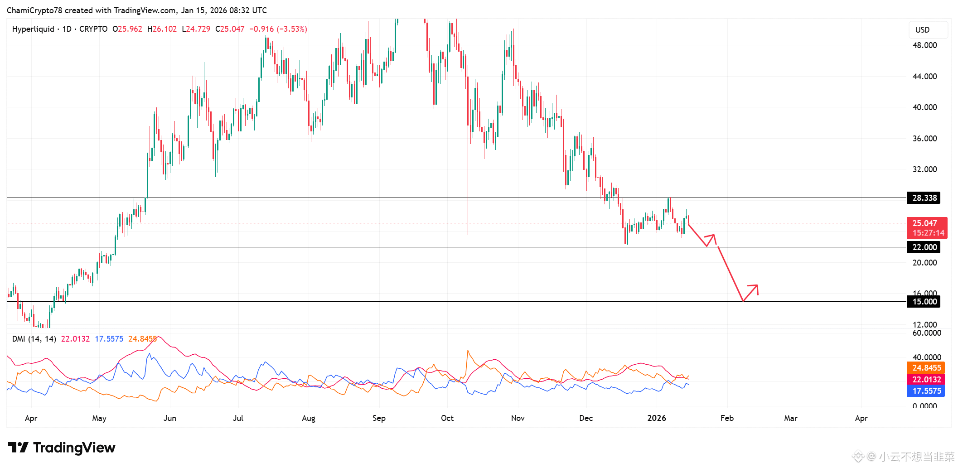The height and width of the screenshot is (468, 958).
Task: Click the Hyperliquid symbol title
Action: [33, 29]
